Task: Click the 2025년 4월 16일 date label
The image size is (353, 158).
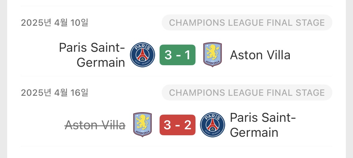Action: point(54,93)
